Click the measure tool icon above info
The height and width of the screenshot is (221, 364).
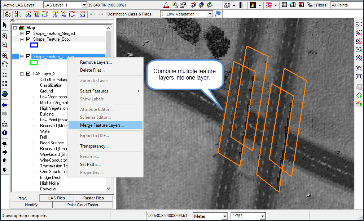(x=5, y=124)
